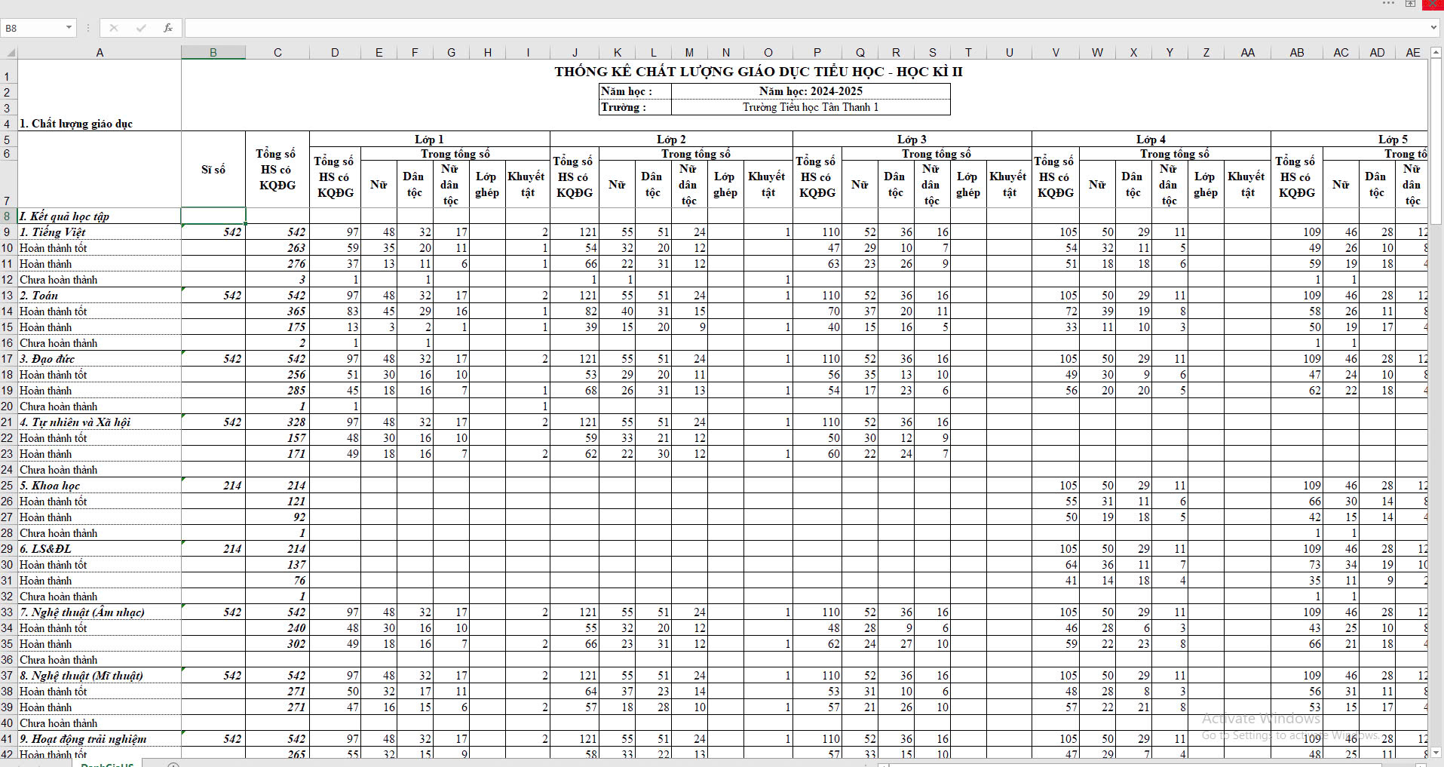Image resolution: width=1444 pixels, height=767 pixels.
Task: Open the Name Box dropdown arrow
Action: coord(69,28)
